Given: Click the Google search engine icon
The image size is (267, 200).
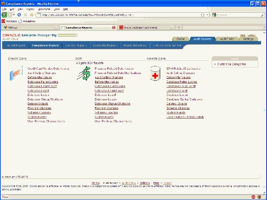Looking at the screenshot, I should tap(214, 15).
